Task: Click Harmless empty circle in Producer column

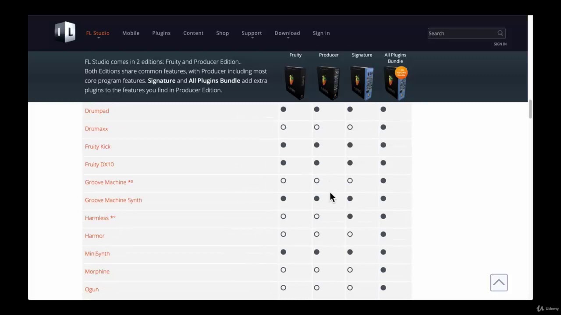Action: coord(316,217)
